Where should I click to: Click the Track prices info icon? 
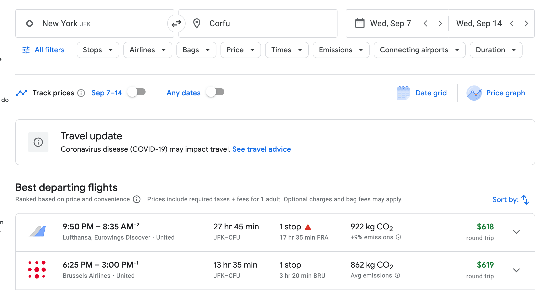[81, 93]
